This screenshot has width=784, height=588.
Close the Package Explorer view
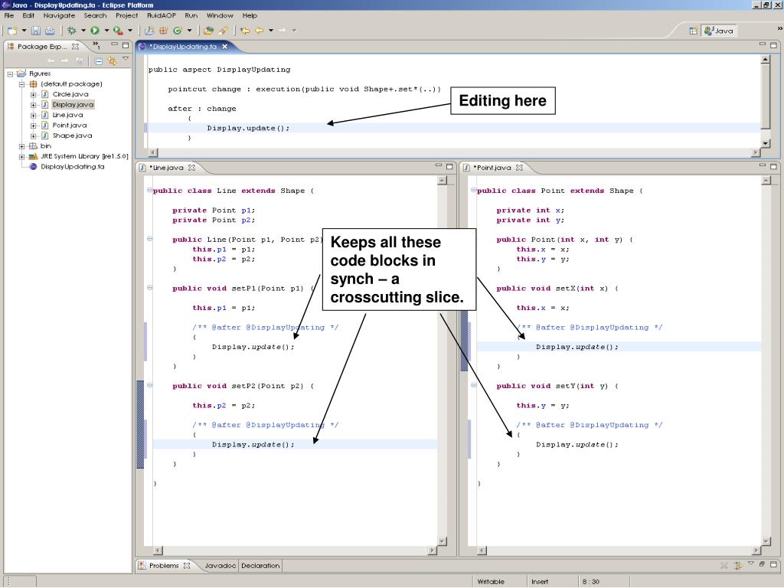[x=75, y=47]
